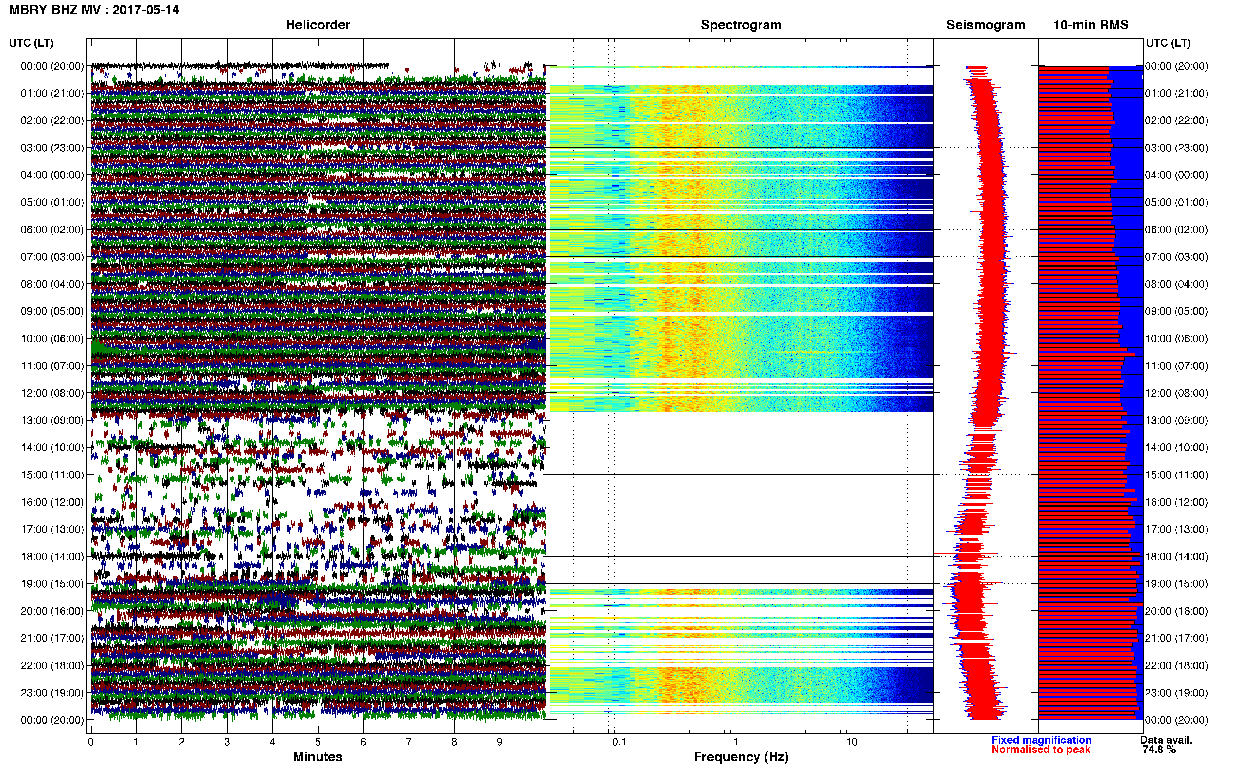This screenshot has height=772, width=1236.
Task: Click the right '18:00 (14:00)' time label
Action: [x=1176, y=557]
